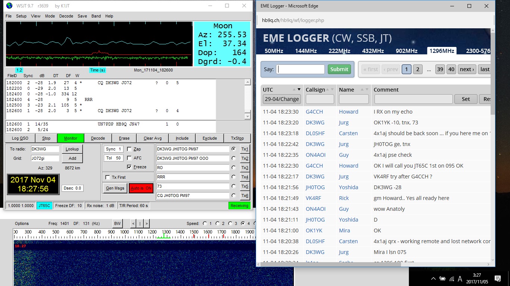
Task: Select the Tx1 message radio button
Action: pos(234,149)
